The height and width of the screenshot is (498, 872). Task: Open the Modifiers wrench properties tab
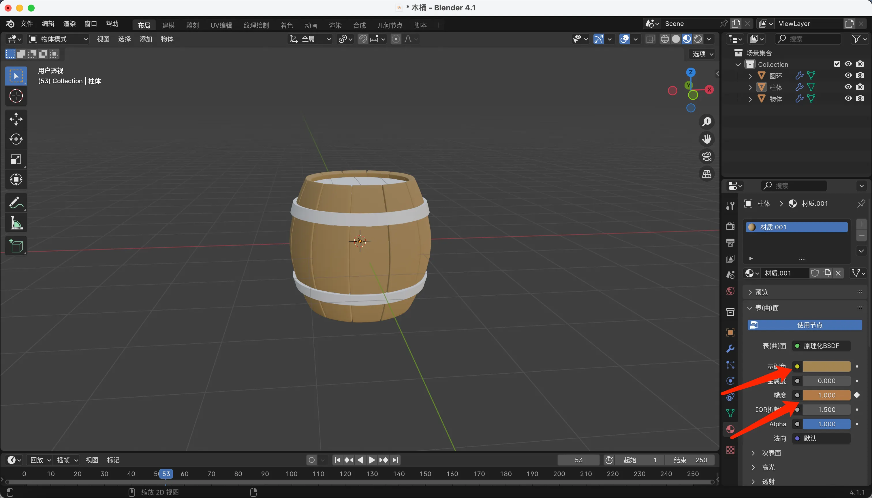click(730, 349)
